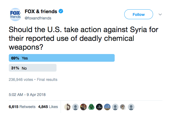Click the FOX & friends display name

tap(41, 12)
